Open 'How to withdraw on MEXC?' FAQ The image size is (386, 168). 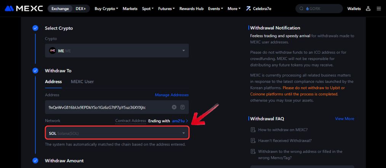[283, 130]
